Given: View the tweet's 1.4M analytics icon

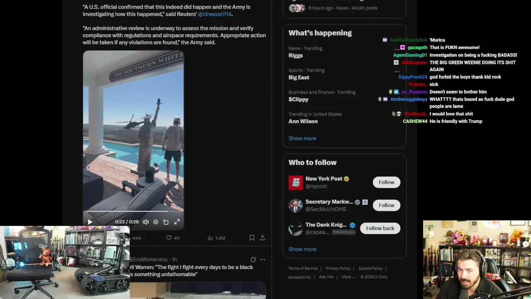Looking at the screenshot, I should coord(210,238).
